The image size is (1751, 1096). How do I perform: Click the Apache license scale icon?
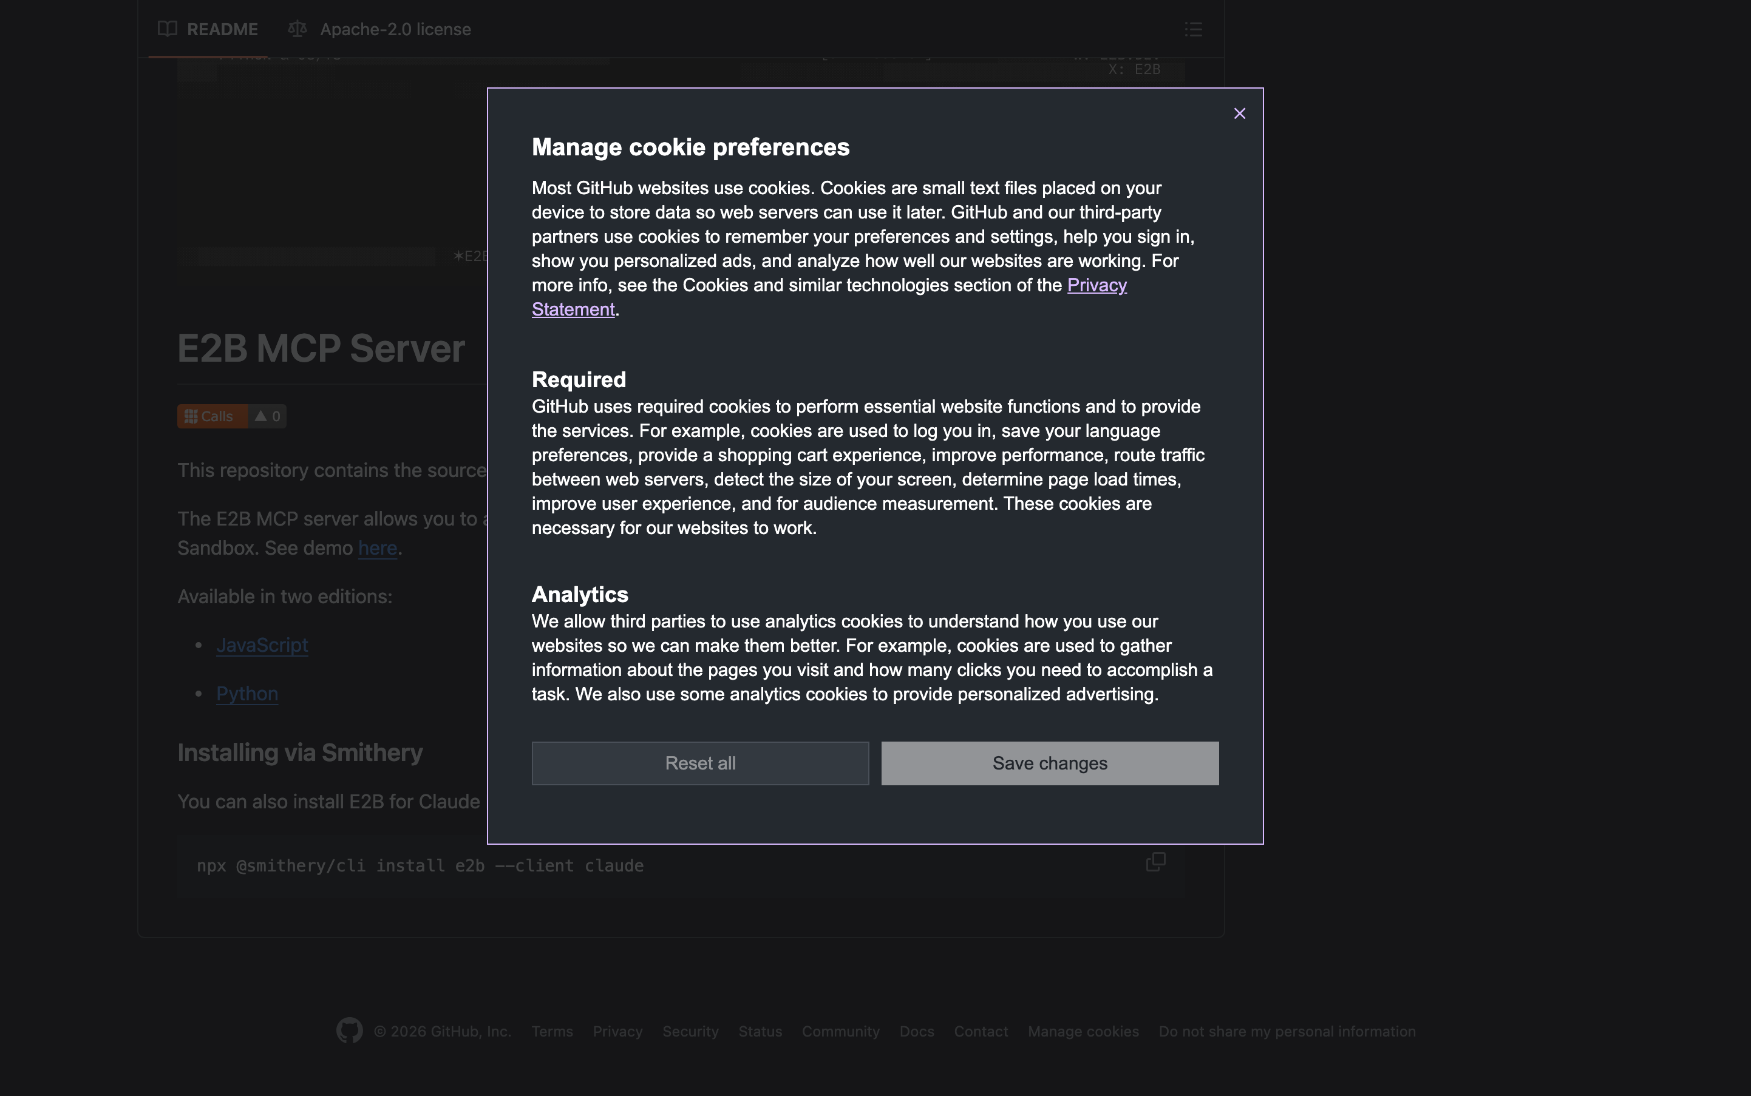click(297, 29)
